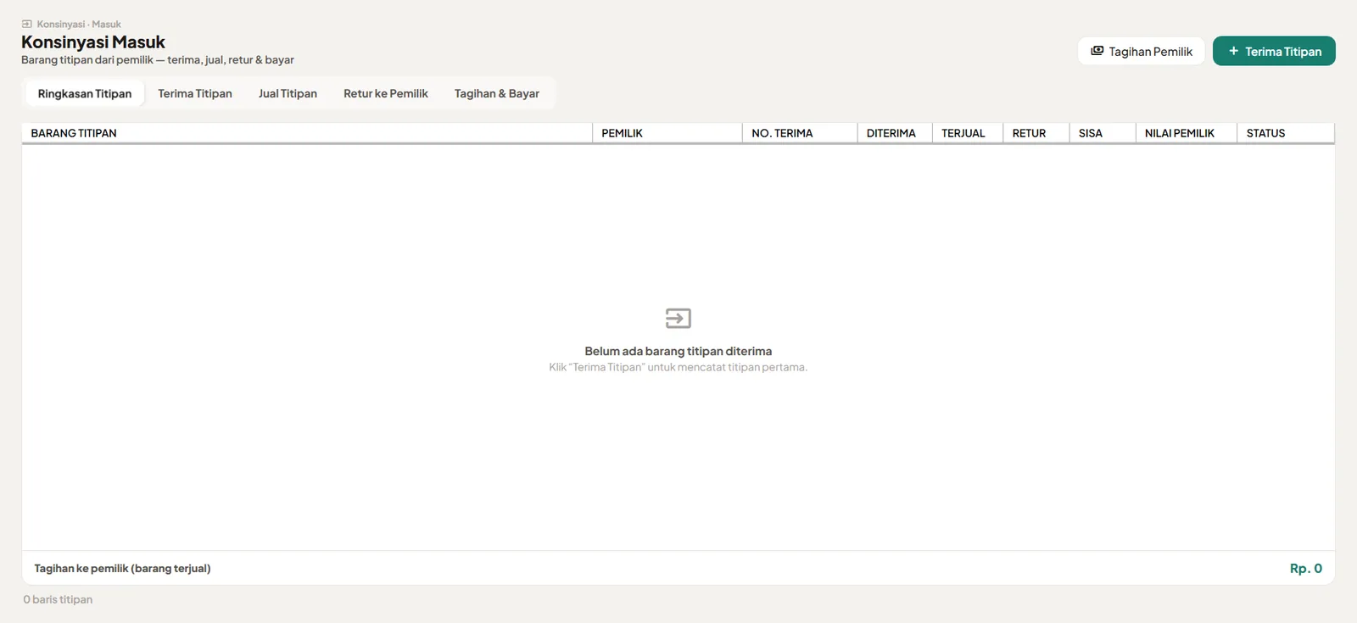The height and width of the screenshot is (623, 1357).
Task: Select the Retur ke Pemilik tab
Action: coord(386,93)
